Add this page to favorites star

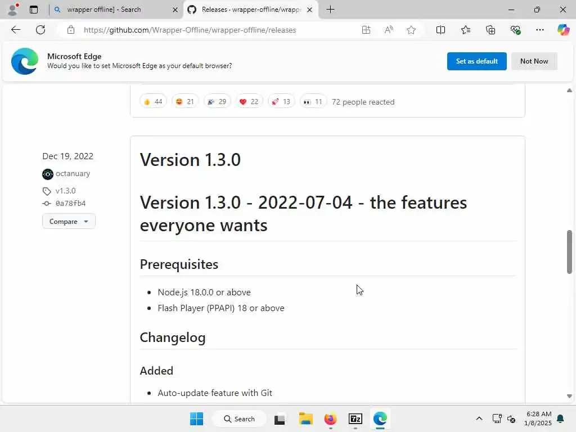[411, 30]
